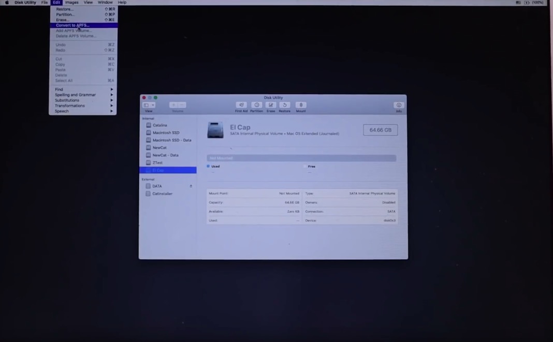Viewport: 553px width, 342px height.
Task: Click the El Cap drive image
Action: (215, 130)
